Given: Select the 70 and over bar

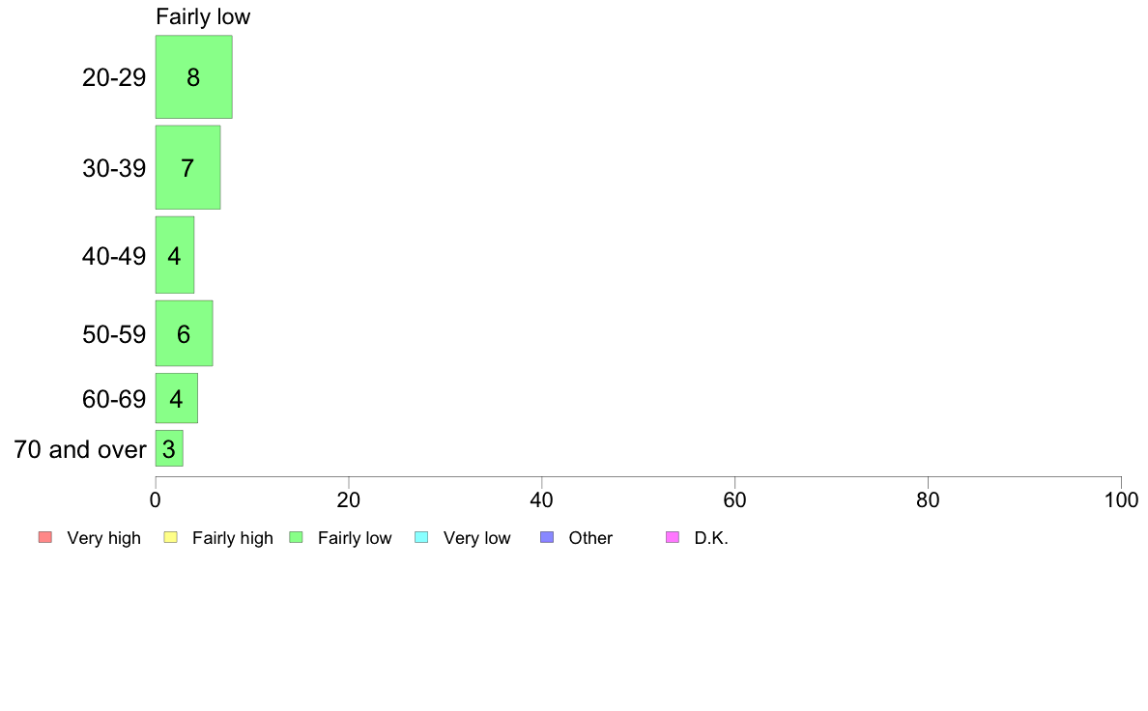Looking at the screenshot, I should tap(169, 448).
